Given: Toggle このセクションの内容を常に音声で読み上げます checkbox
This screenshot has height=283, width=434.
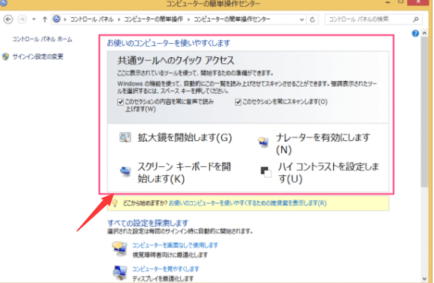Looking at the screenshot, I should coord(120,102).
